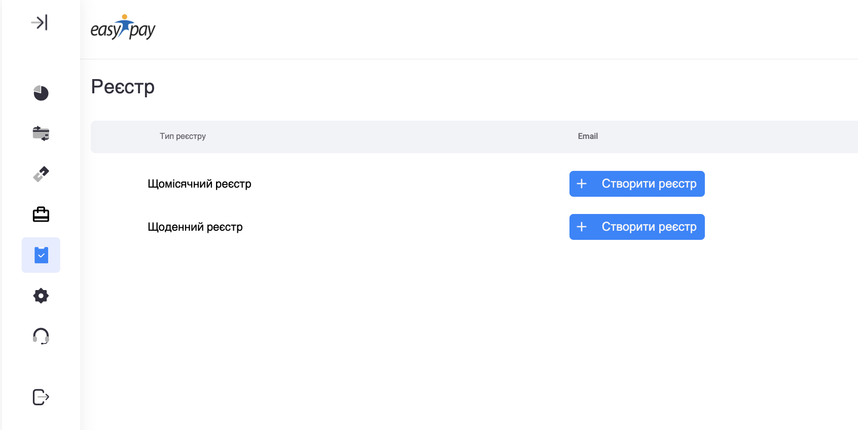Click the Email column header

[588, 136]
